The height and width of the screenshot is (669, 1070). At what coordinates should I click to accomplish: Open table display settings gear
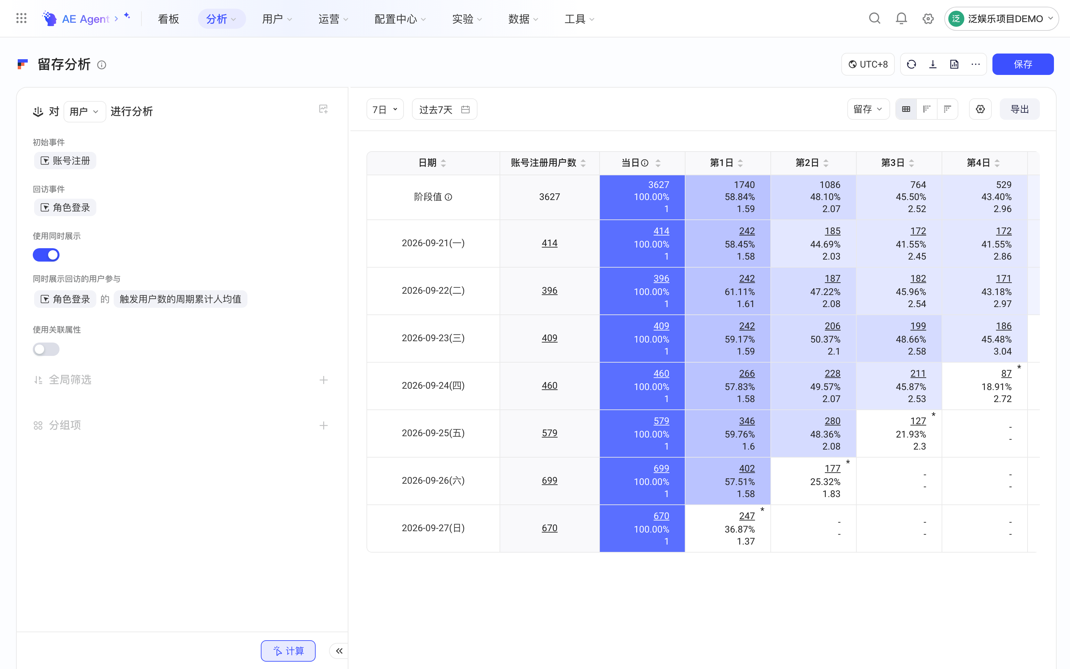(980, 109)
